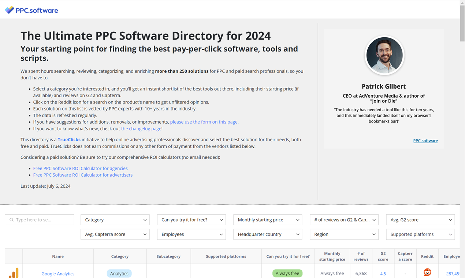Screen dimensions: 465x278
Task: Expand the Monthly starting price filter
Action: pyautogui.click(x=268, y=220)
